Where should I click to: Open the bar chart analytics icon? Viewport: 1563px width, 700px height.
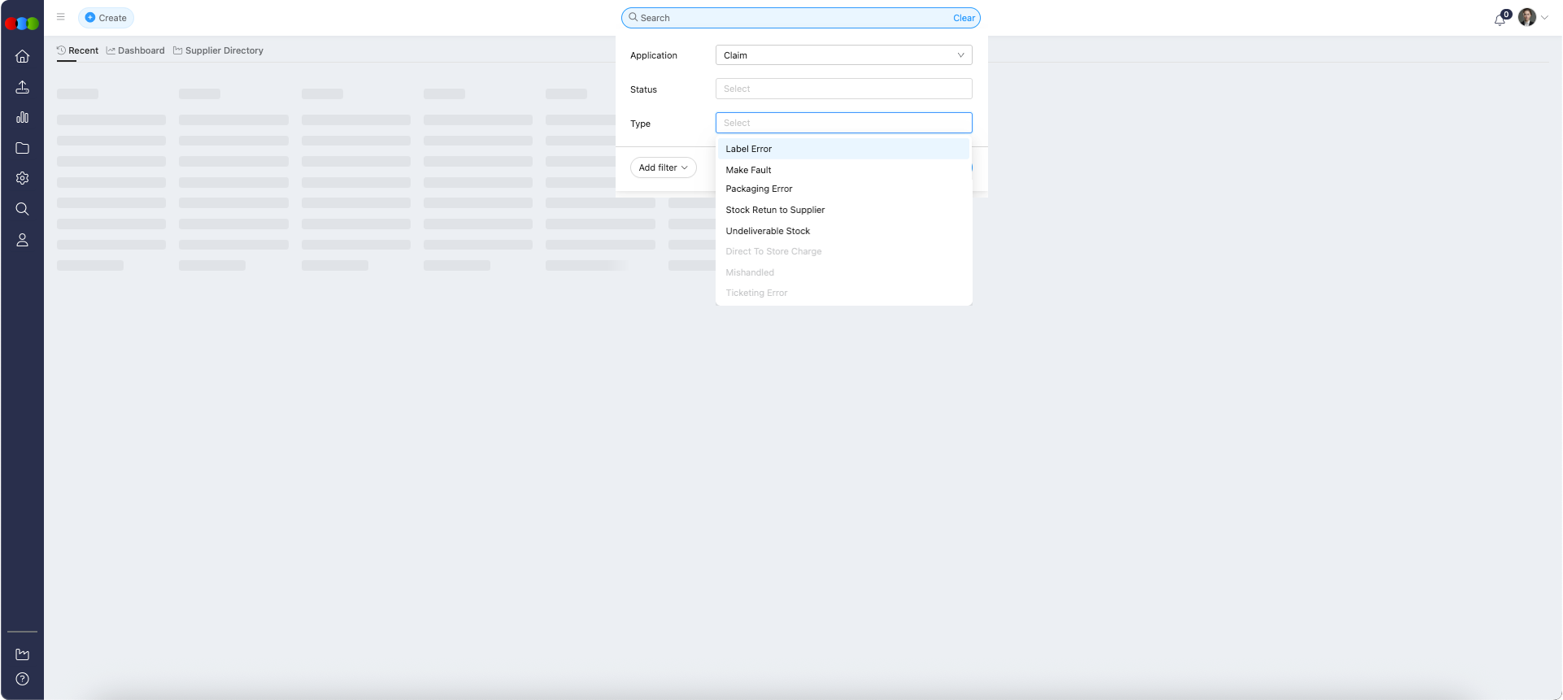(x=22, y=117)
